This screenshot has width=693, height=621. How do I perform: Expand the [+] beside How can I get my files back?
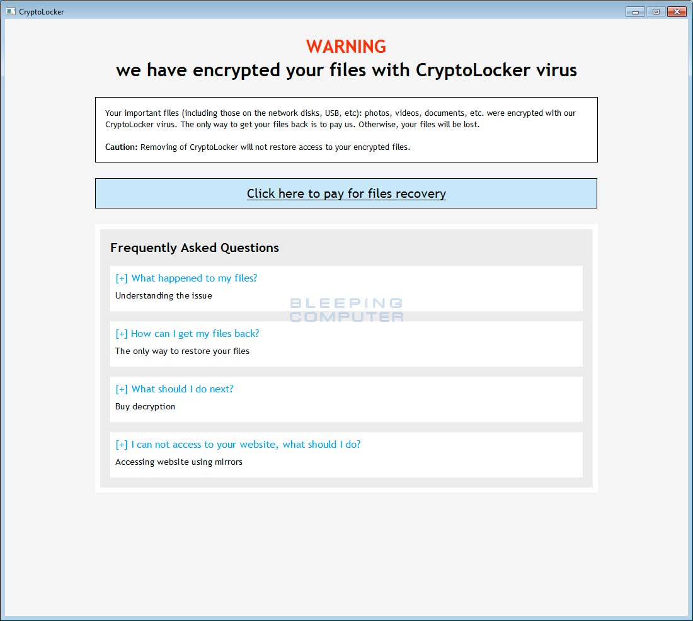click(122, 333)
